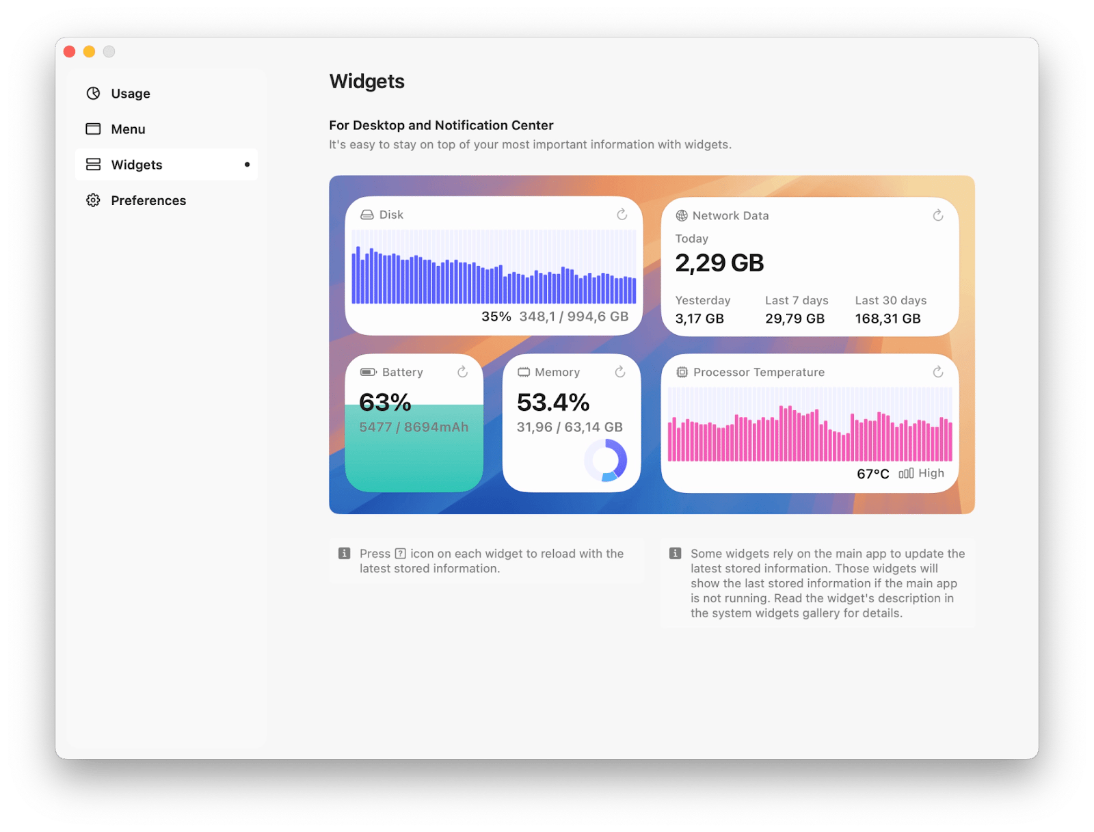Click the yellow minimize window button
The width and height of the screenshot is (1094, 832).
(89, 52)
